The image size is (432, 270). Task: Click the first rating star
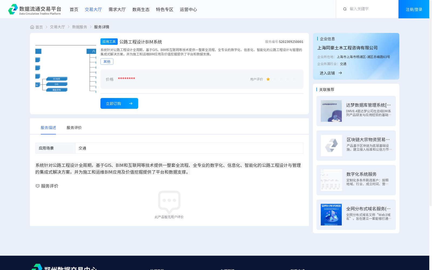coord(268,79)
